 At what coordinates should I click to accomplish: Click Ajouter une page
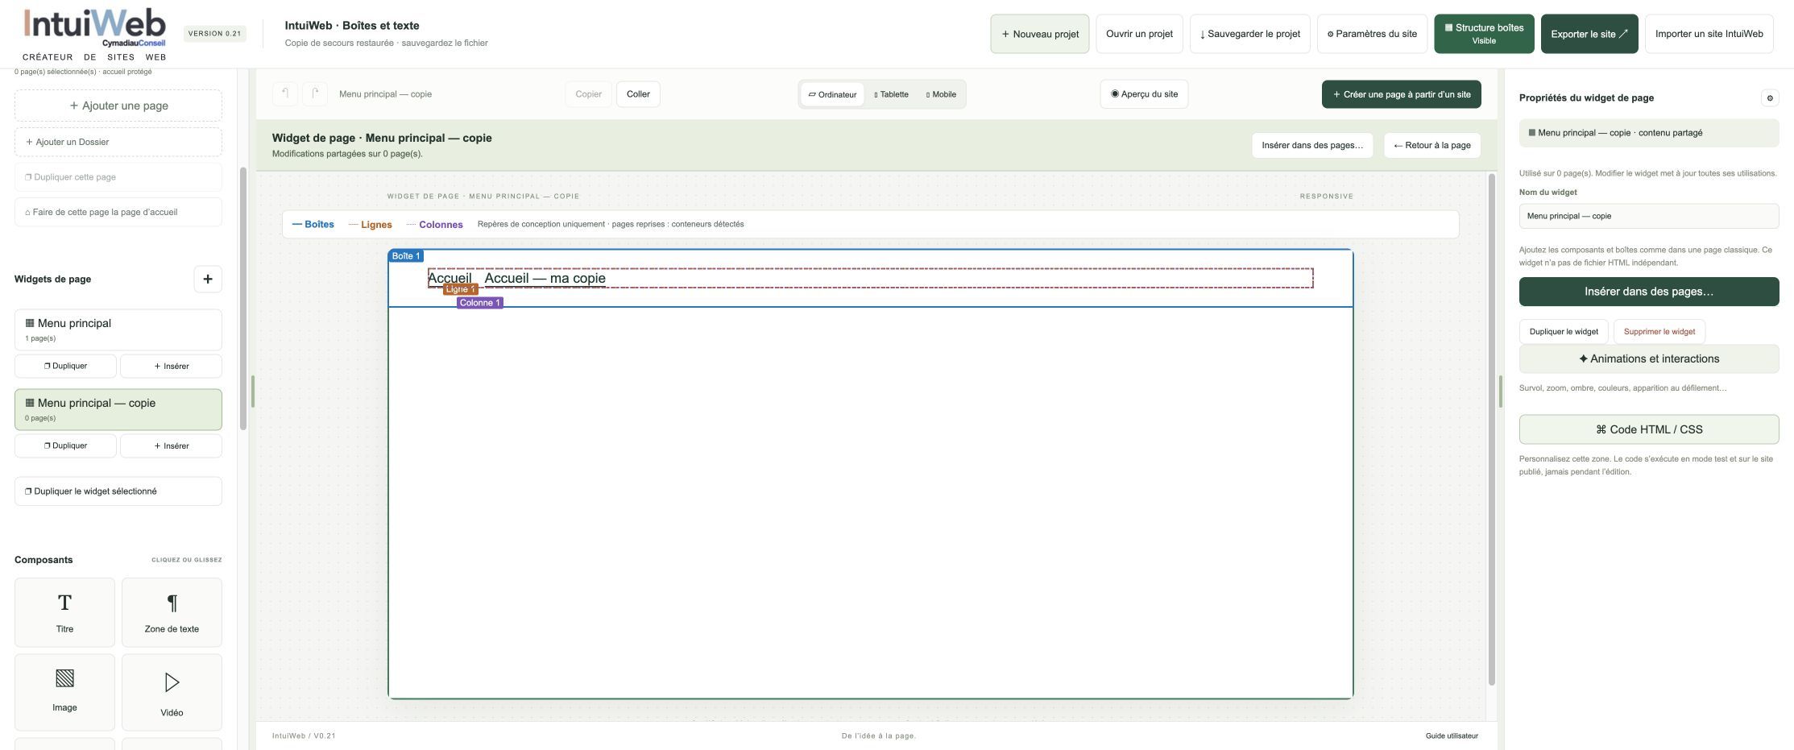(x=118, y=106)
